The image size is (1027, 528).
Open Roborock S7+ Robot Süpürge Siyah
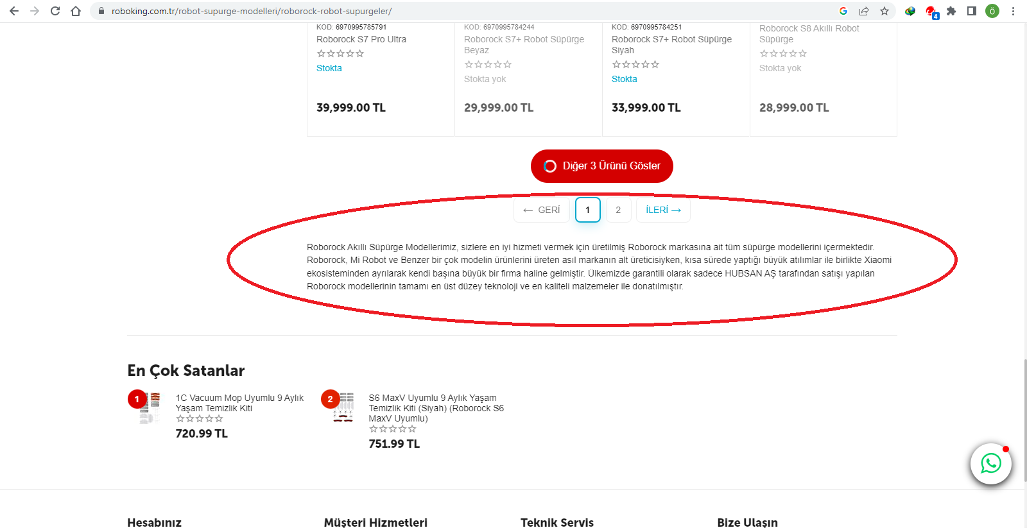[x=671, y=44]
